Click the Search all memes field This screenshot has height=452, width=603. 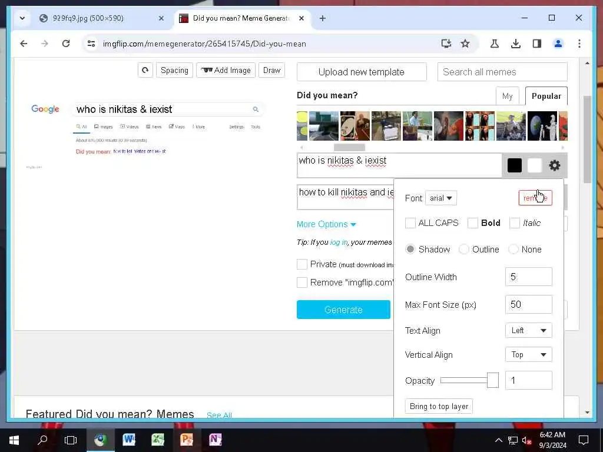point(502,72)
